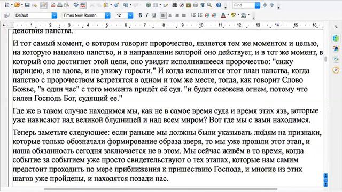Open Highlighting color dropdown arrow
The height and width of the screenshot is (192, 342).
238,15
